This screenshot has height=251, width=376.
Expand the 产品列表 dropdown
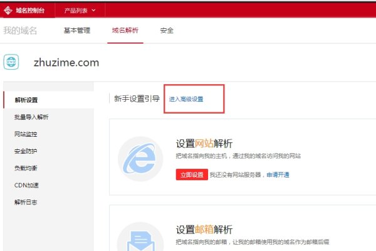coord(80,11)
